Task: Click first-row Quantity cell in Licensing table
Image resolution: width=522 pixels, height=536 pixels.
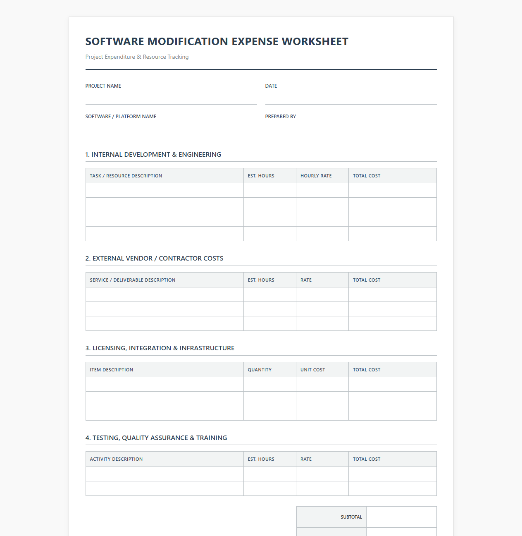Action: [x=270, y=384]
